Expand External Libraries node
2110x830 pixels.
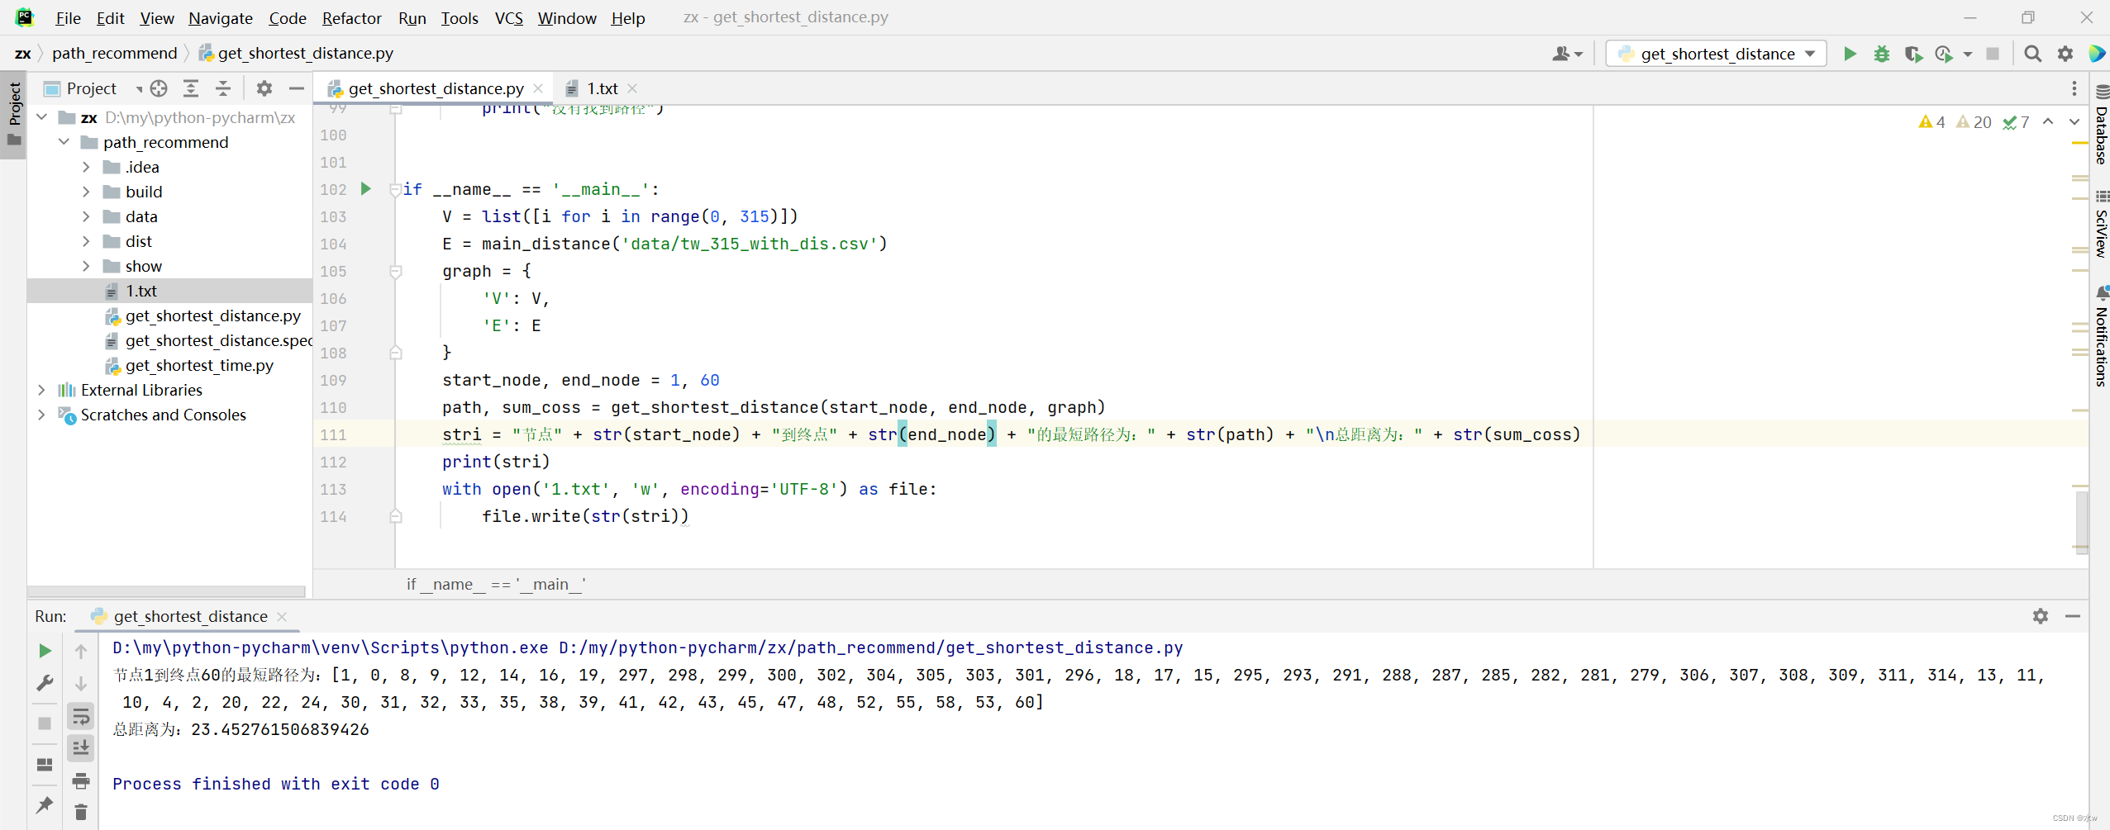coord(41,390)
